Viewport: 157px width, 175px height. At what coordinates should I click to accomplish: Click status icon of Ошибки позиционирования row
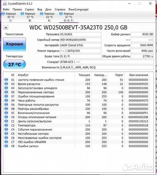(6, 96)
